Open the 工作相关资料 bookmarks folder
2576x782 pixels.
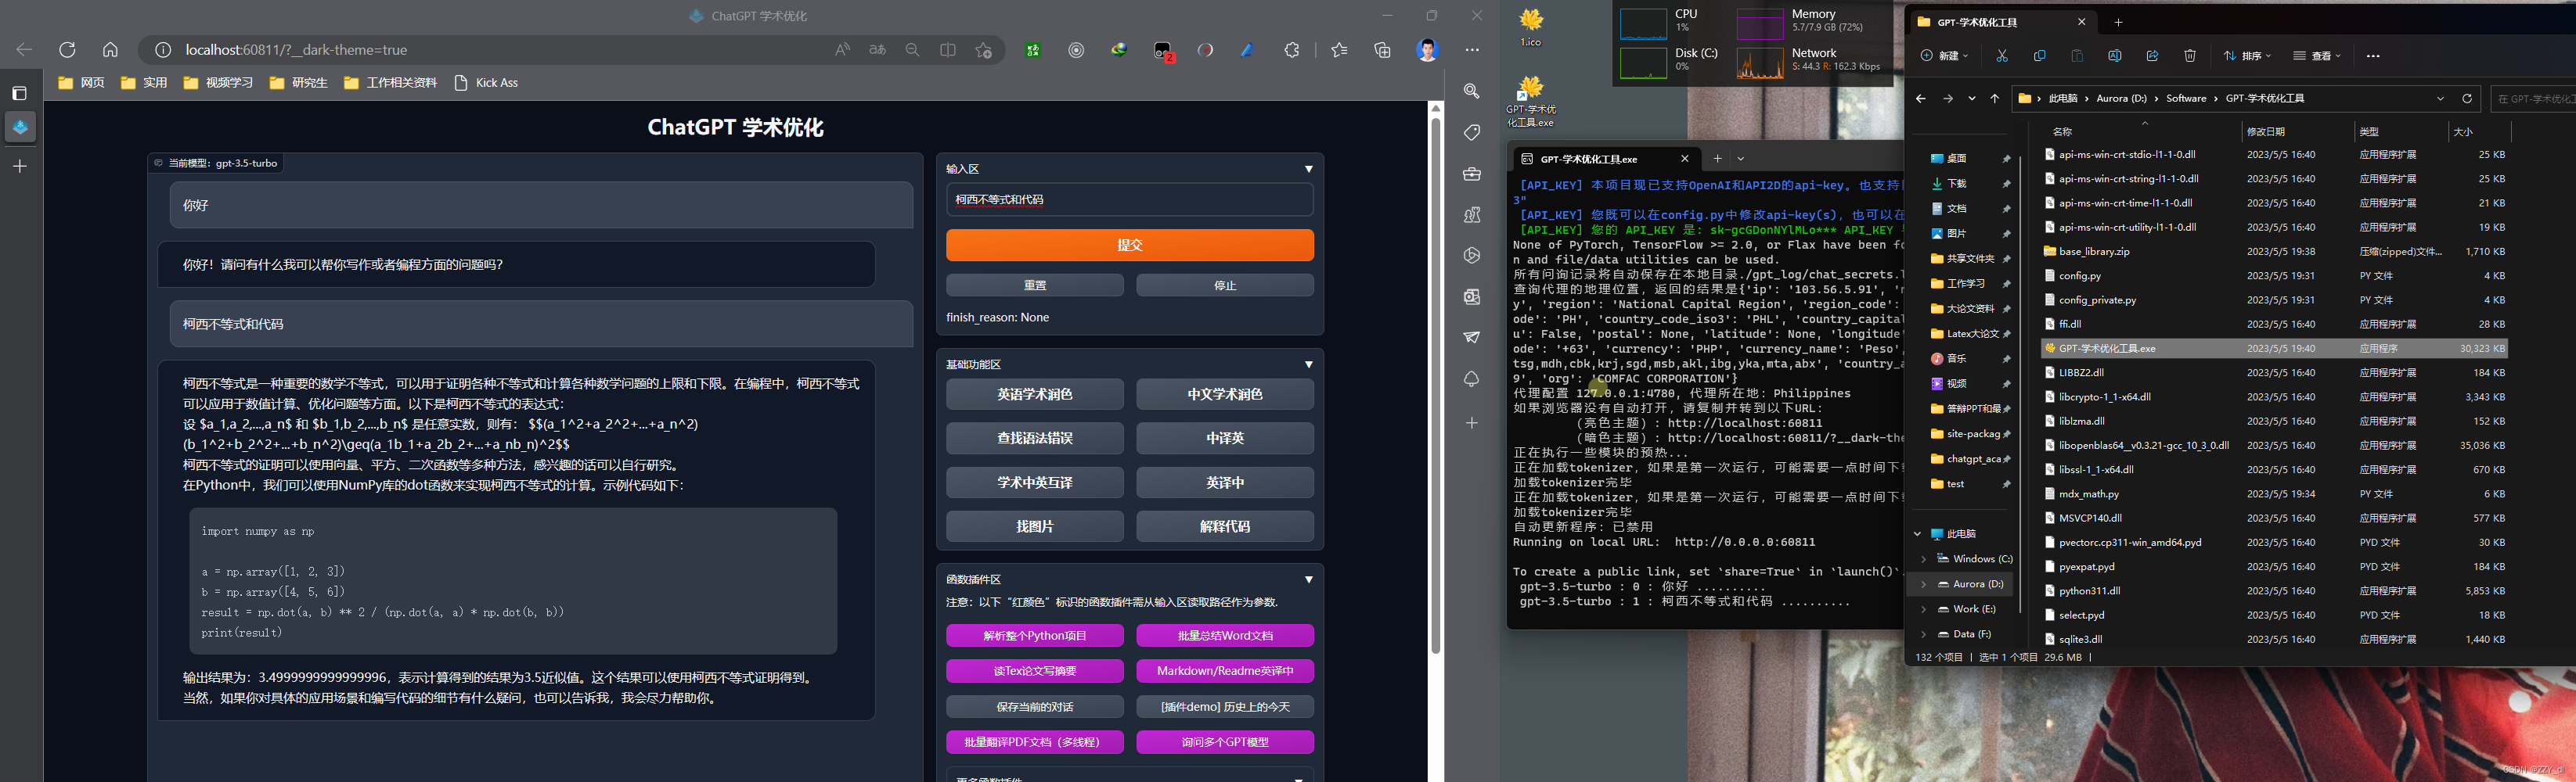coord(390,83)
